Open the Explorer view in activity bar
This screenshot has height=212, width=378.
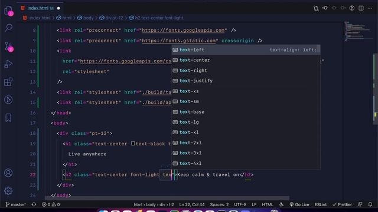8,11
